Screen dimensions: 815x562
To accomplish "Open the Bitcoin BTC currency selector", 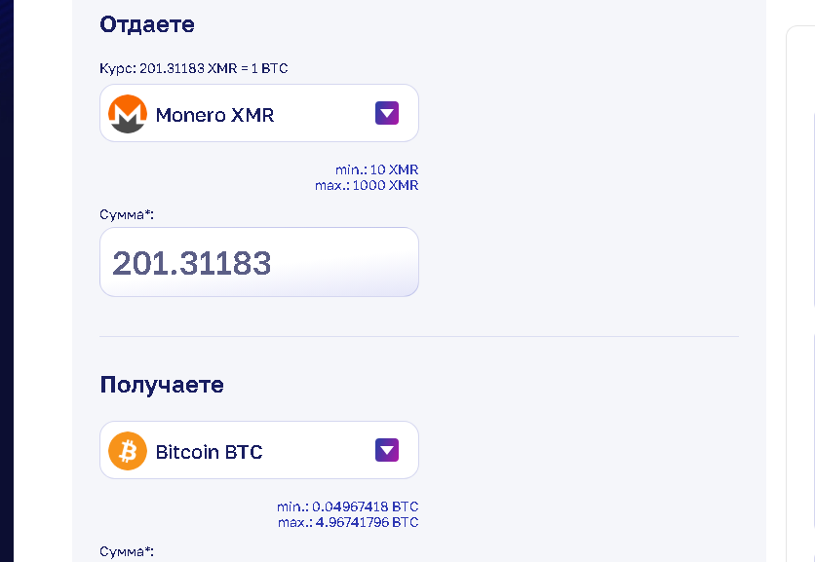I will pyautogui.click(x=258, y=451).
